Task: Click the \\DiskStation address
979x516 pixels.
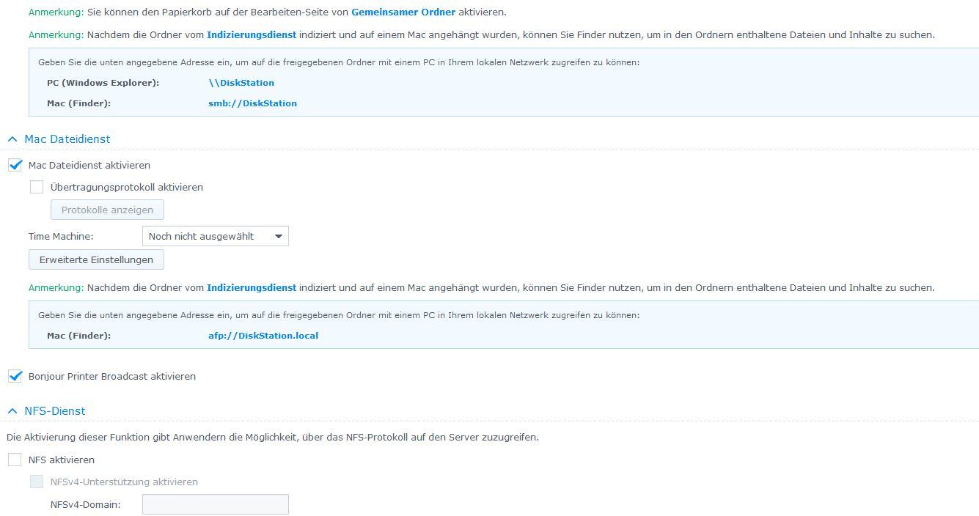Action: tap(241, 83)
